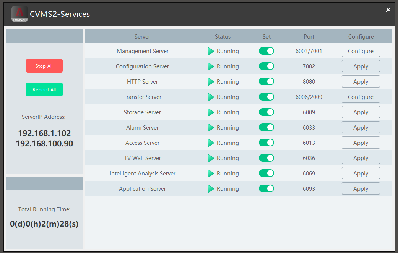
Task: Click Configuration Server running play icon
Action: pos(210,66)
